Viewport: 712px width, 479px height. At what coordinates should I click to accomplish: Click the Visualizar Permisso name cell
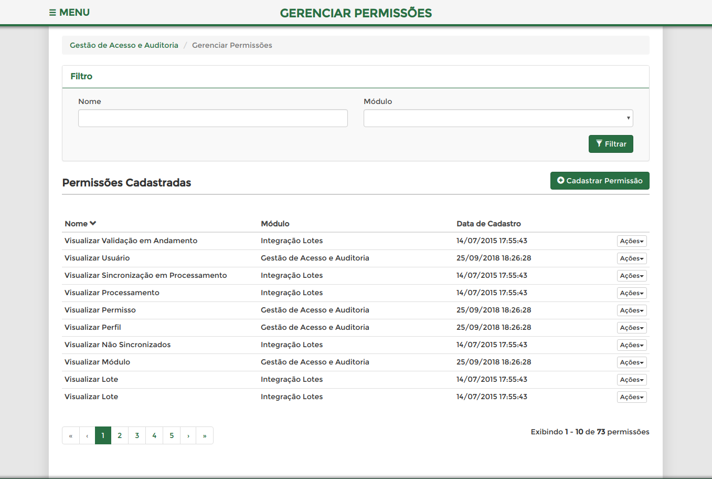click(x=100, y=310)
